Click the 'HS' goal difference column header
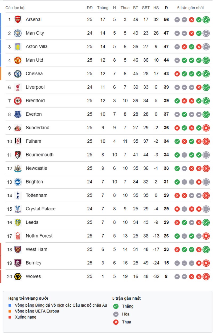Viewport: 213px width, 333px height. [156, 8]
